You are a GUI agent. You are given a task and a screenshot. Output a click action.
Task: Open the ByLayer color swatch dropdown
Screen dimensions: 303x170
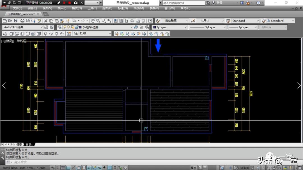pyautogui.click(x=185, y=27)
